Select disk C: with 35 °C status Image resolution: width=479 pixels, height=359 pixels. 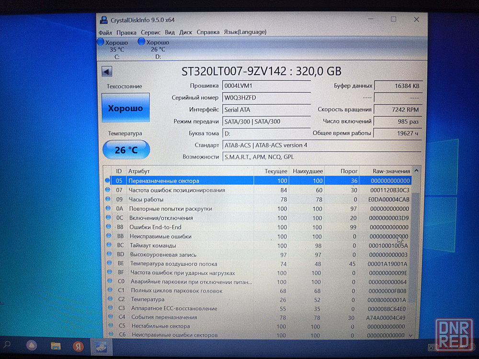click(113, 49)
